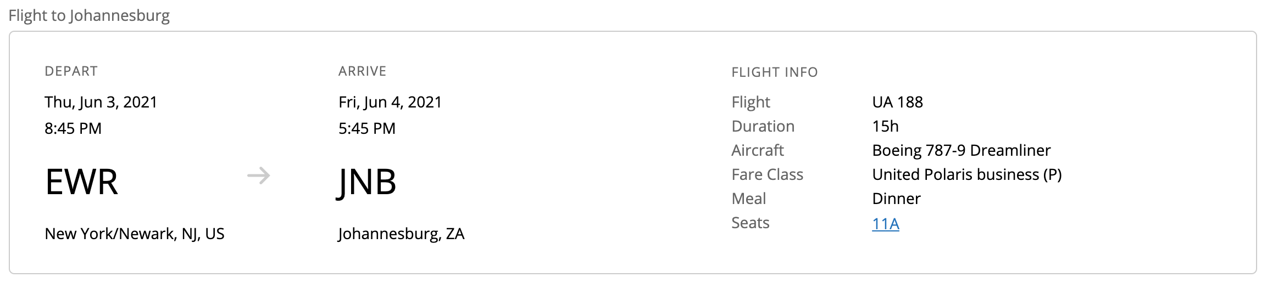Click the Johannesburg, ZA city text

coord(401,234)
